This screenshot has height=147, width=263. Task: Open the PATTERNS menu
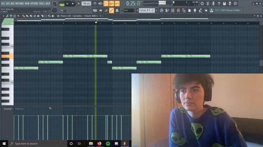[x=20, y=4]
